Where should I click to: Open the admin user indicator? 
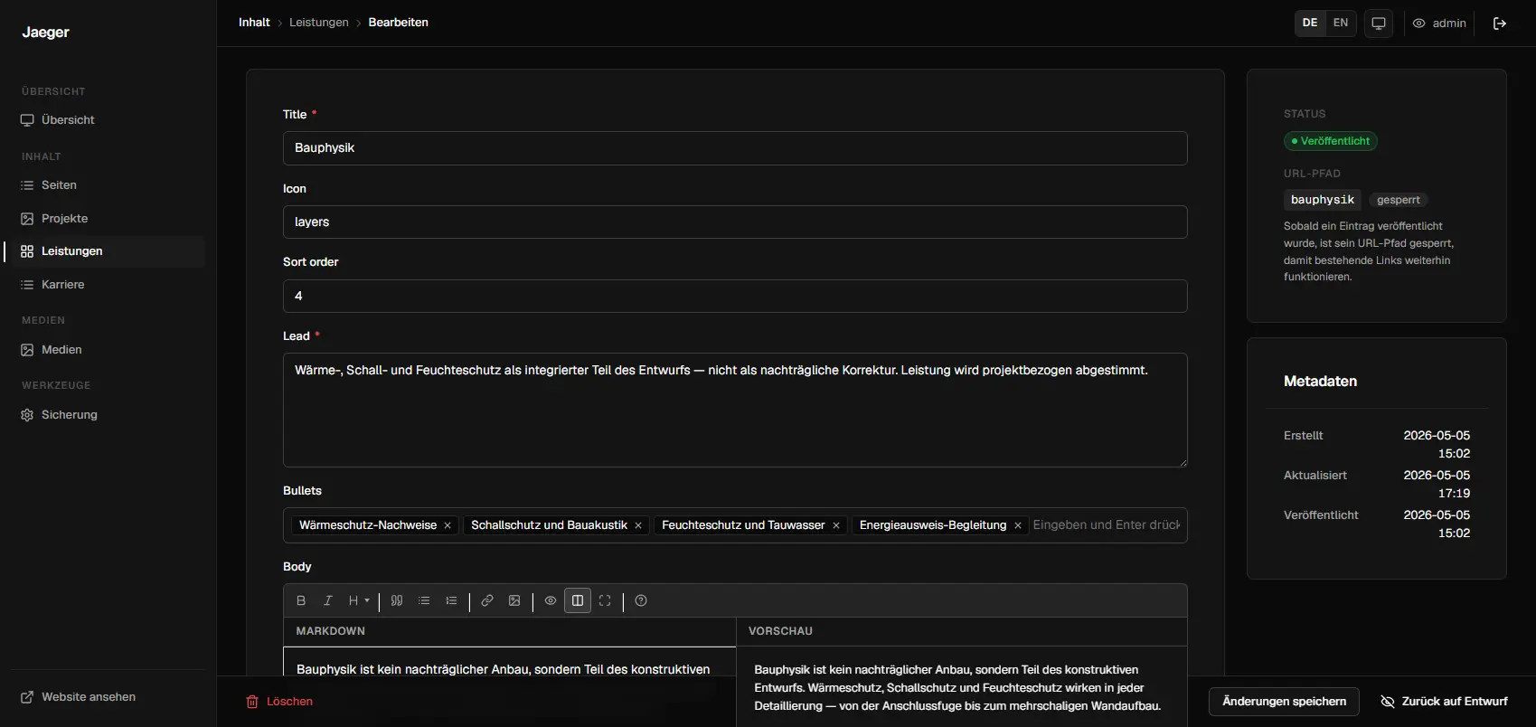[1439, 24]
